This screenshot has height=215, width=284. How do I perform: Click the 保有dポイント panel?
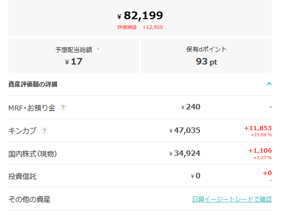pyautogui.click(x=207, y=55)
